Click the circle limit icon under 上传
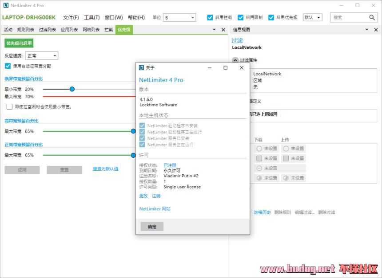The width and height of the screenshot is (382, 278). pos(286,149)
